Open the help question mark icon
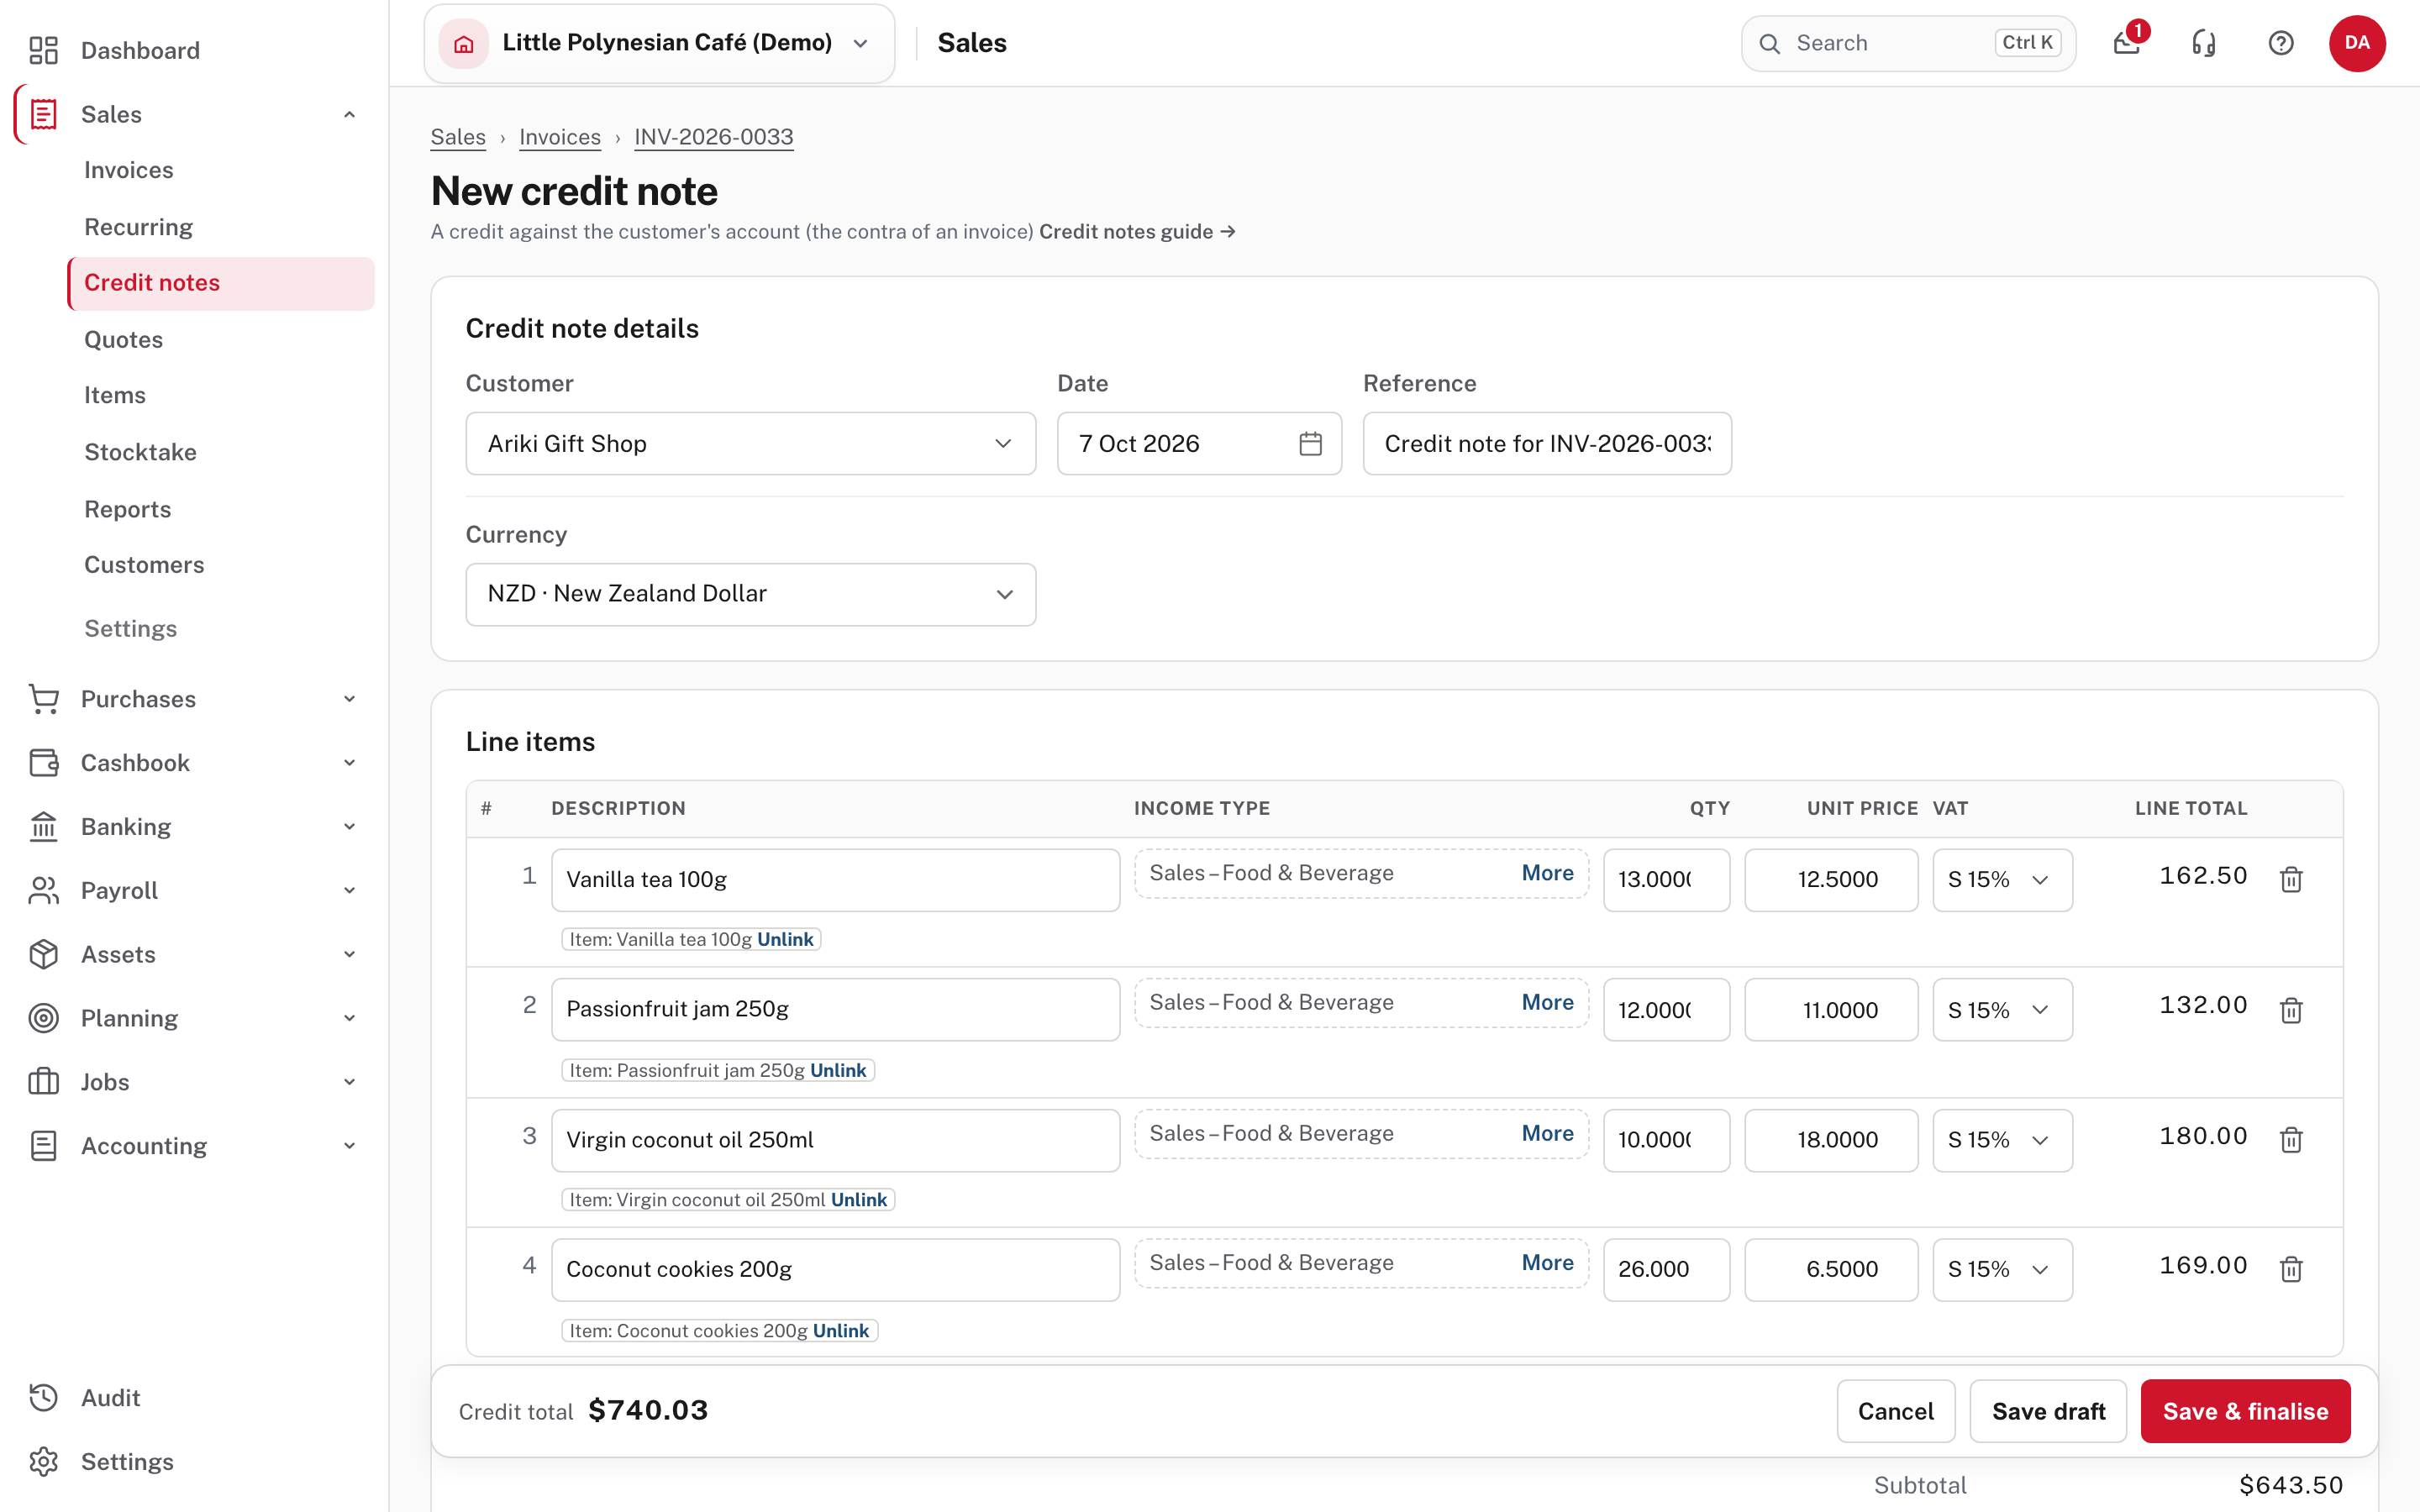Viewport: 2420px width, 1512px height. [2281, 43]
